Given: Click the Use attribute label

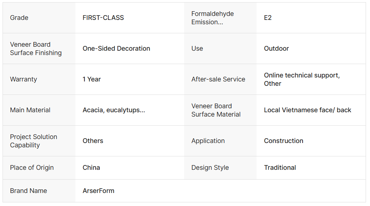Looking at the screenshot, I should pos(197,49).
